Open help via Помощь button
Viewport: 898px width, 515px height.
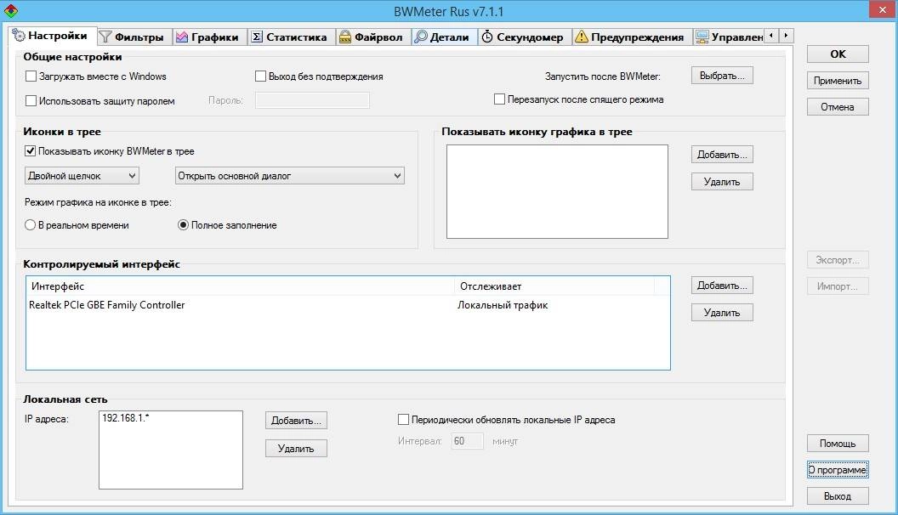(x=838, y=444)
